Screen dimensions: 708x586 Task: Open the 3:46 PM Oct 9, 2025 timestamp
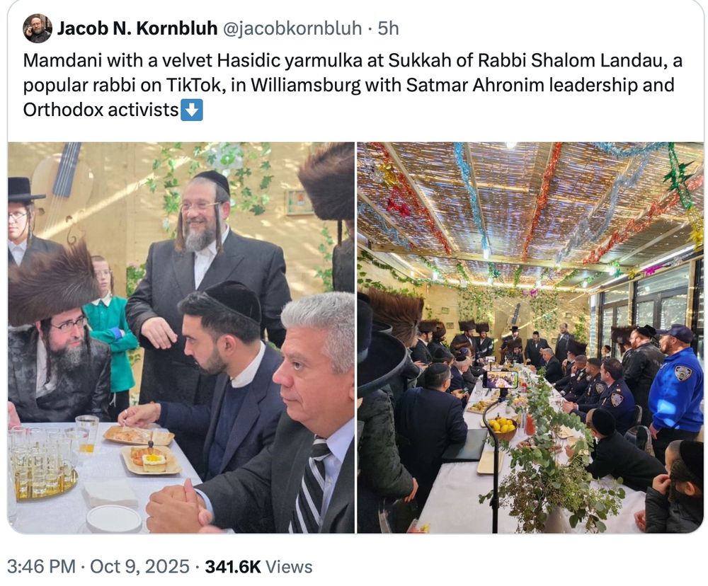point(98,566)
